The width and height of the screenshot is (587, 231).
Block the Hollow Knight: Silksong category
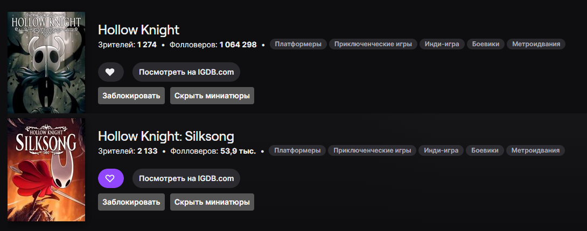tap(131, 202)
